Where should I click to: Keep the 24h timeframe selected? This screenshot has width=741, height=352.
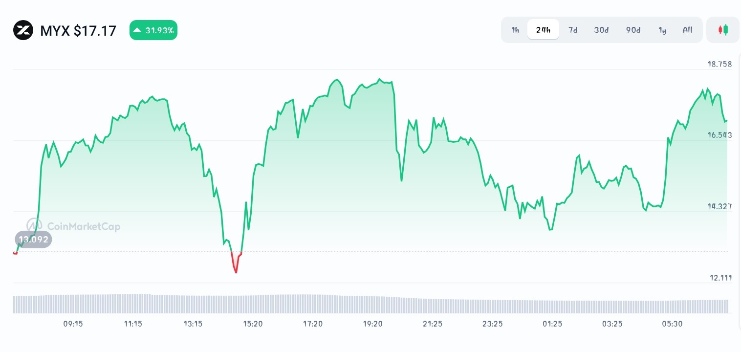[x=543, y=29]
